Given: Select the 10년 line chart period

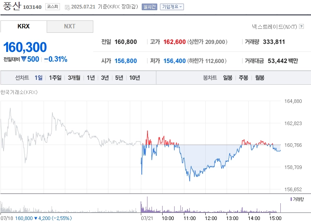Looking at the screenshot, I should 135,78.
